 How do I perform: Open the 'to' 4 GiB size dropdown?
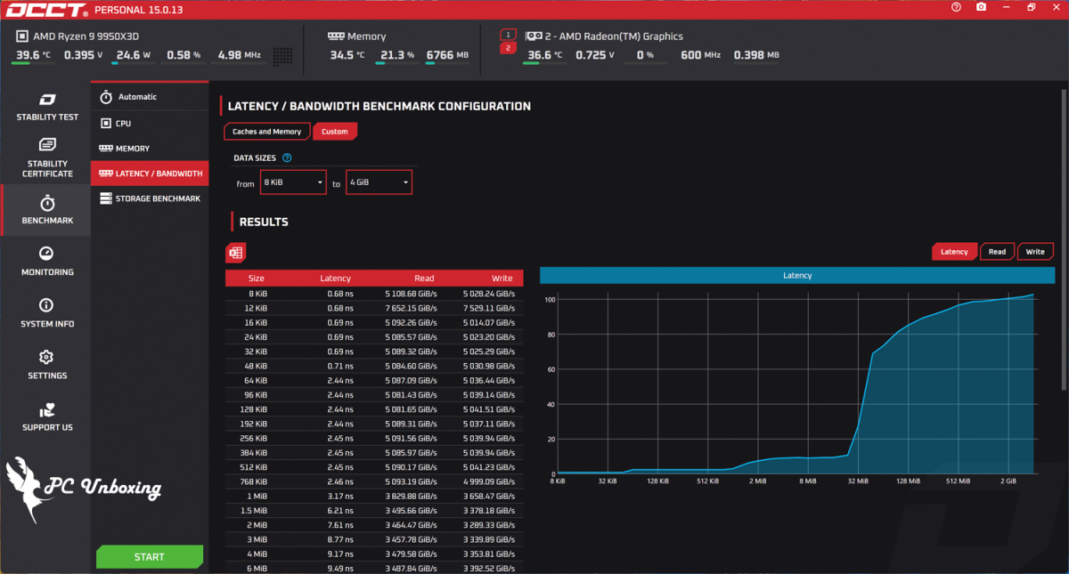coord(379,182)
